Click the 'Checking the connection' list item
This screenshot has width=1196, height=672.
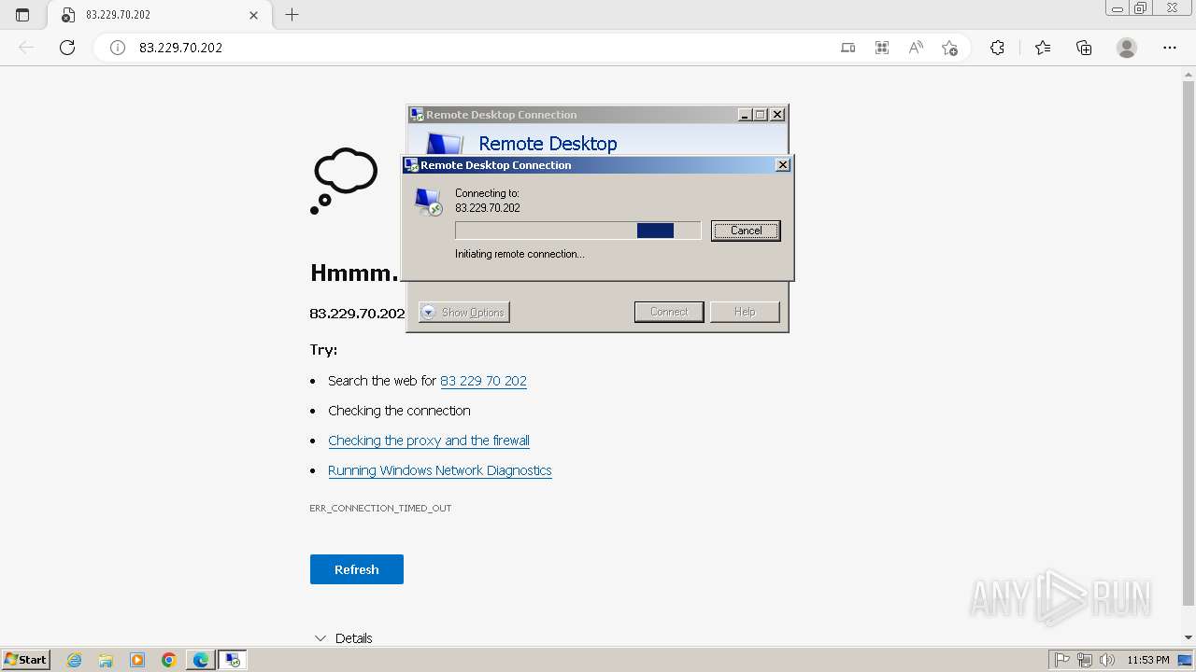399,411
